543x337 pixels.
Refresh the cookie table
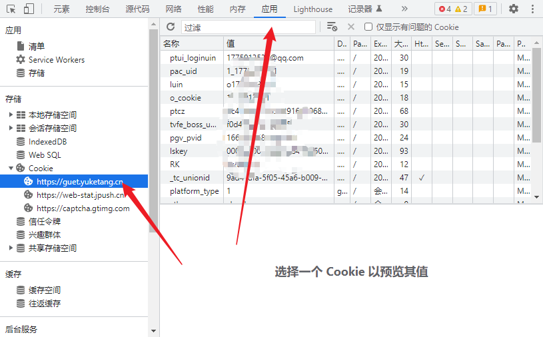click(x=171, y=27)
